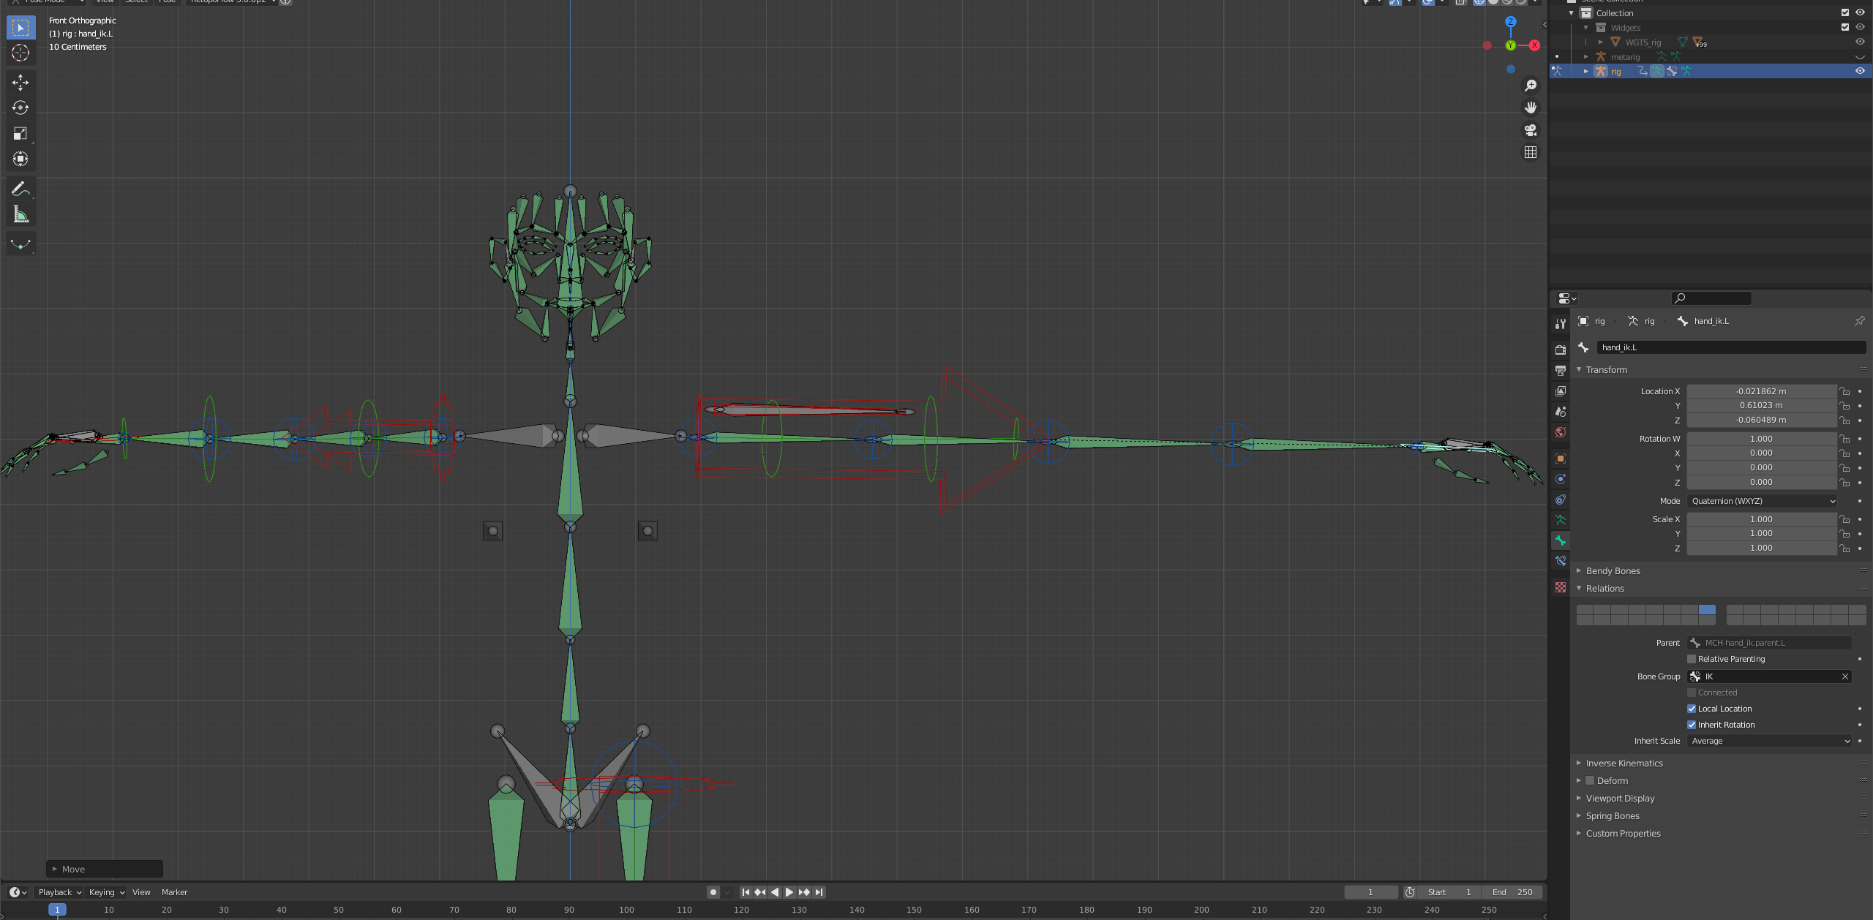Open the World properties tab
The image size is (1873, 920).
click(1561, 432)
